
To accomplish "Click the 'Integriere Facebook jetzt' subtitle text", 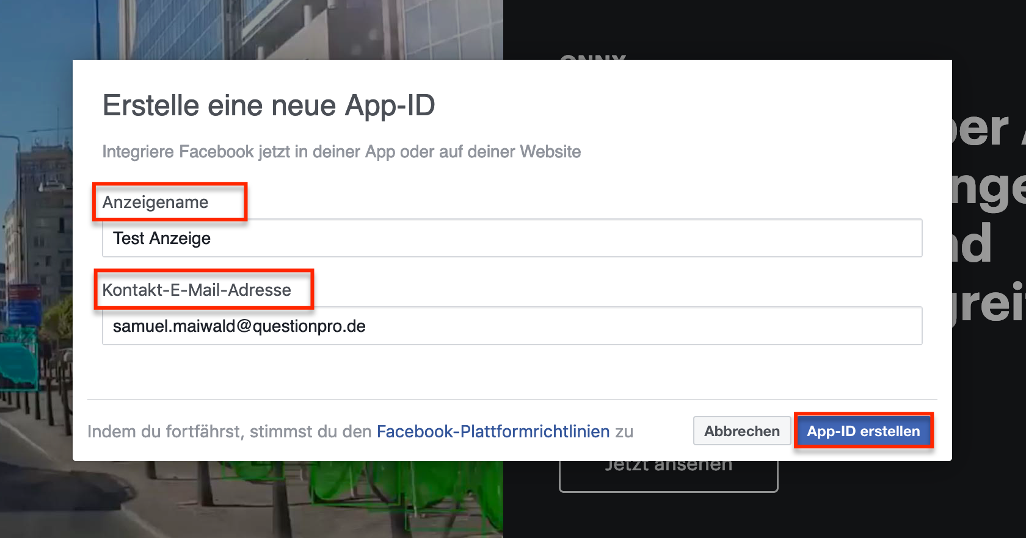I will (341, 151).
